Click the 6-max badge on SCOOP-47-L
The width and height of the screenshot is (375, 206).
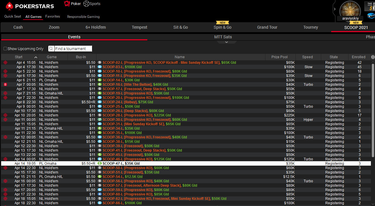point(100,164)
